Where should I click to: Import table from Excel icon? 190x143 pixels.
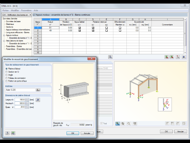point(172,57)
